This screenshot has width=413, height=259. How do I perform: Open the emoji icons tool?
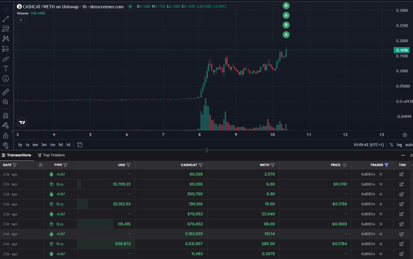tap(6, 79)
